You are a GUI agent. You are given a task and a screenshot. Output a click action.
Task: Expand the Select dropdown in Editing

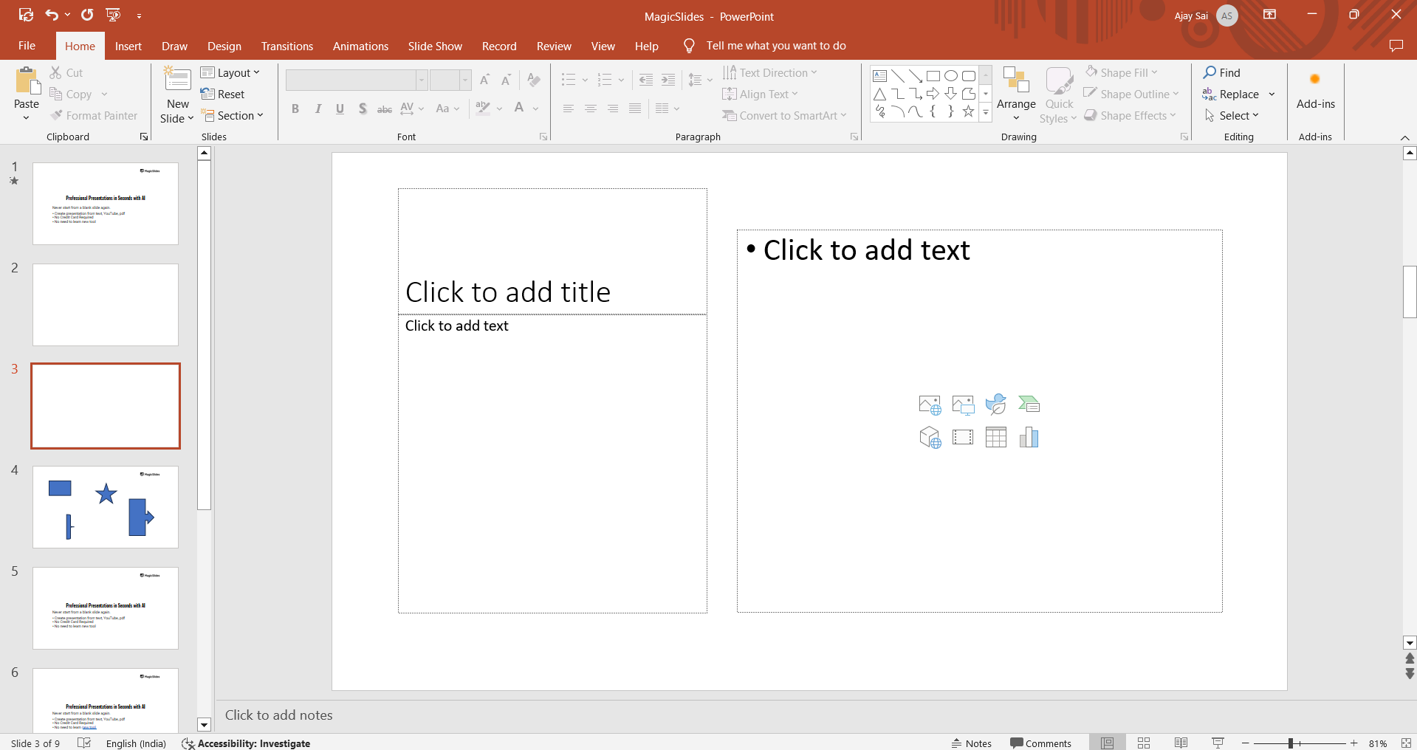(x=1232, y=115)
